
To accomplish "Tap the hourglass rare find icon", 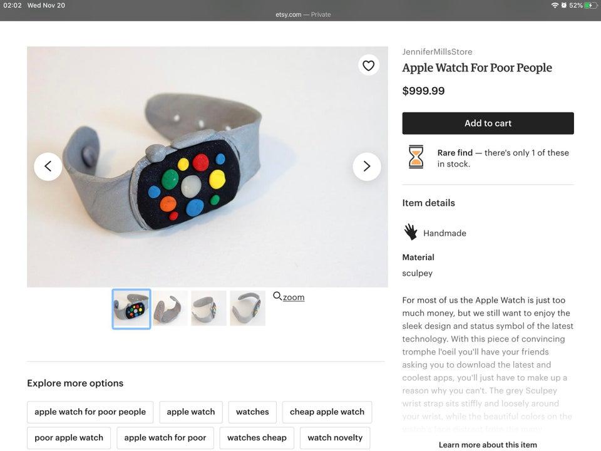I will pos(416,157).
